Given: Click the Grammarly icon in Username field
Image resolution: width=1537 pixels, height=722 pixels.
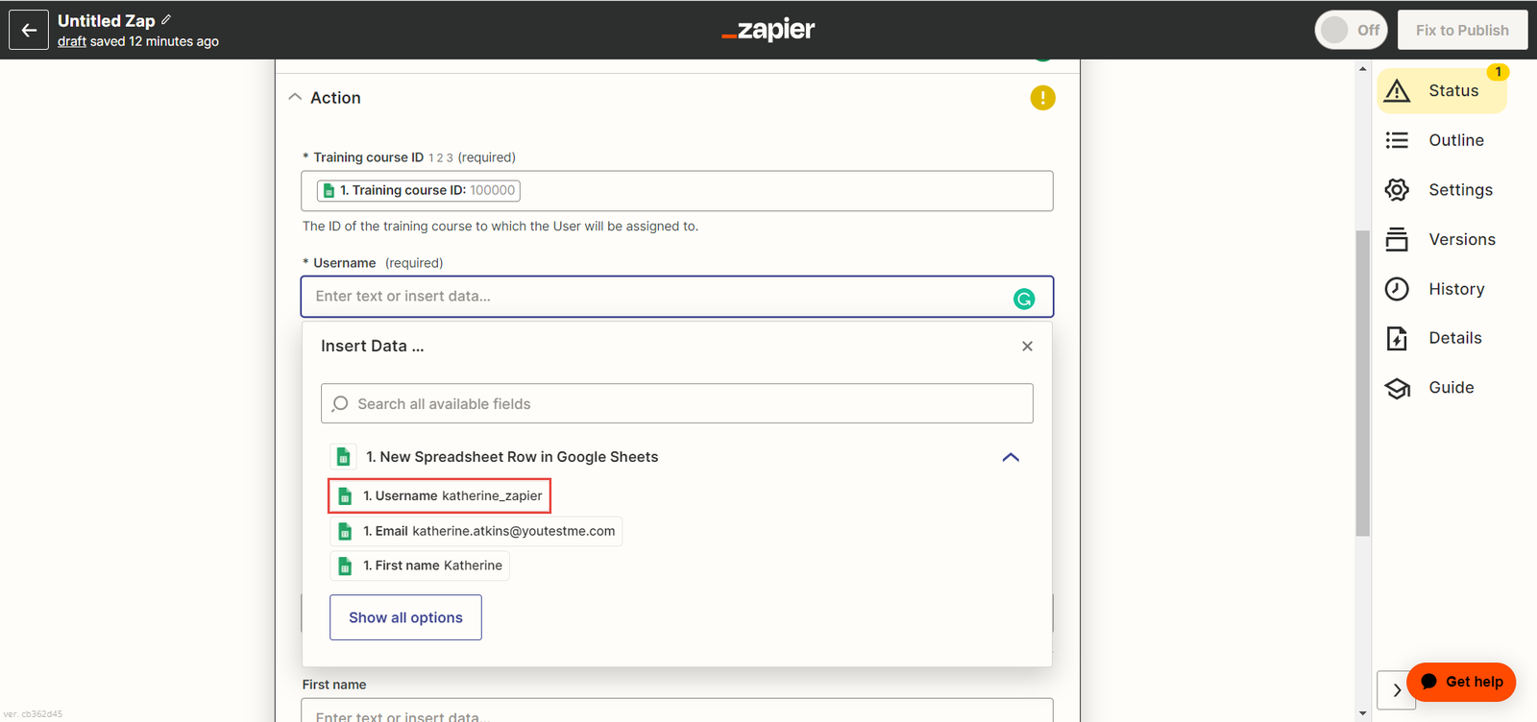Looking at the screenshot, I should click(1024, 299).
